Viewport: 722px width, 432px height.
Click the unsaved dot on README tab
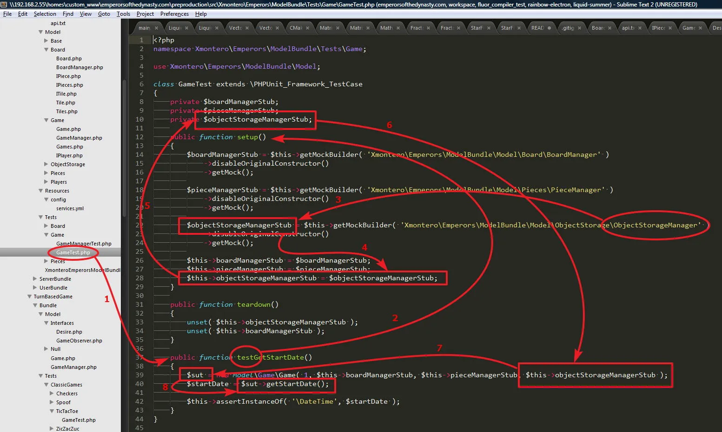point(549,28)
